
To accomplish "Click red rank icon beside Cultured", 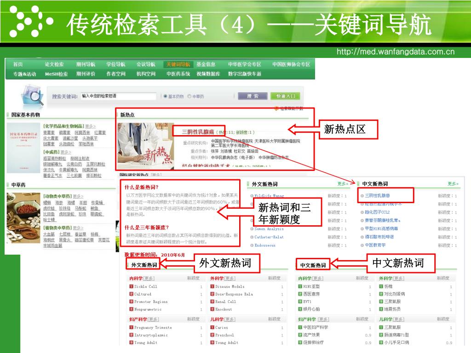I will pyautogui.click(x=131, y=294).
